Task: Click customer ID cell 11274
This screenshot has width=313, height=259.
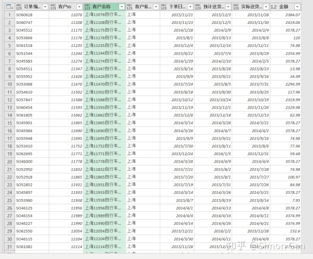Action: coord(66,61)
